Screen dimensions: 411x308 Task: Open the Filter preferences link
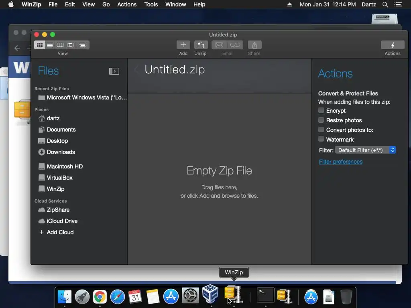tap(340, 162)
